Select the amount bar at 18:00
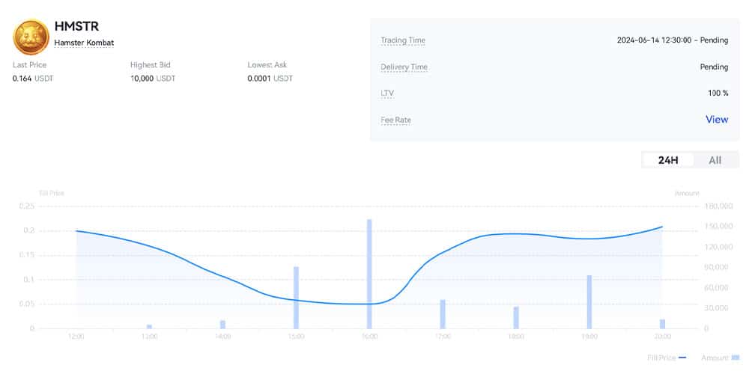The width and height of the screenshot is (749, 374). pos(516,317)
